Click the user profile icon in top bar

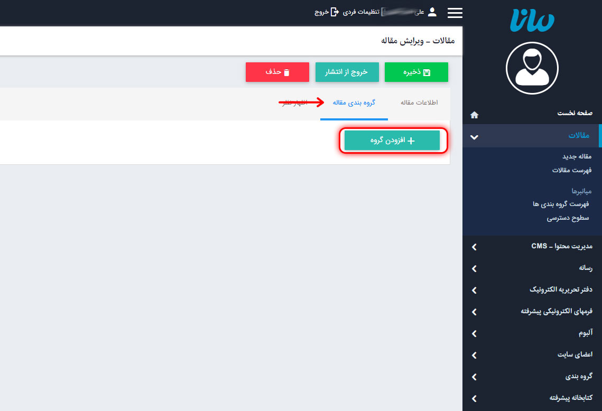pyautogui.click(x=432, y=12)
